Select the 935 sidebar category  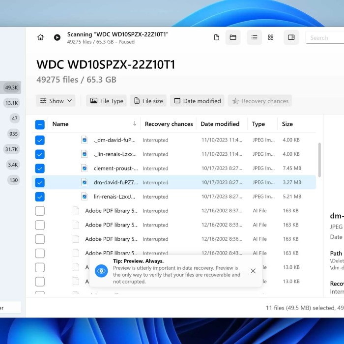point(13,134)
